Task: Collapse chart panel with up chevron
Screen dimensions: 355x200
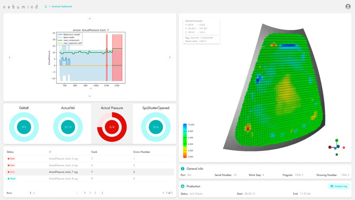Action: [89, 18]
